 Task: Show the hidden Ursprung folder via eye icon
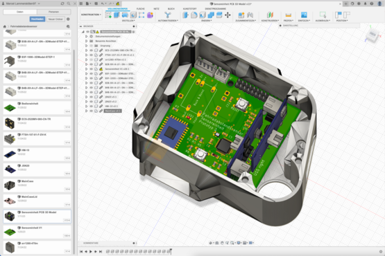pyautogui.click(x=91, y=46)
